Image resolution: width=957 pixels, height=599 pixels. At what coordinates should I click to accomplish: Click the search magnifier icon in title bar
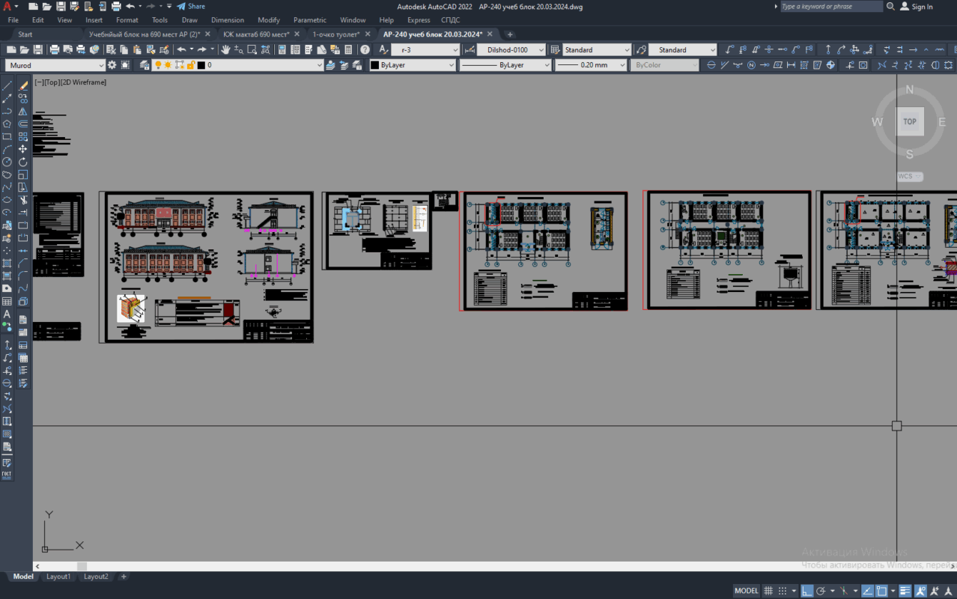[890, 6]
